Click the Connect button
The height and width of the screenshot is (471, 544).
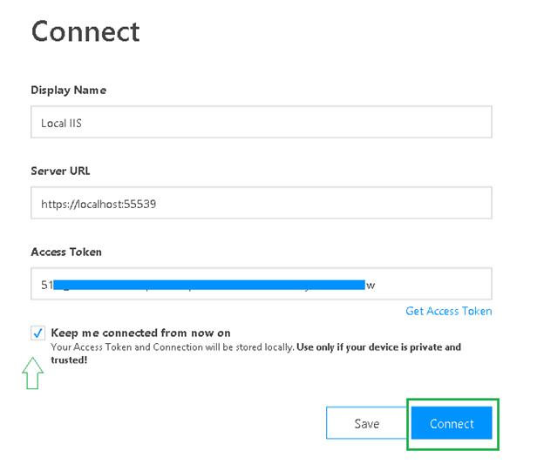coord(452,424)
